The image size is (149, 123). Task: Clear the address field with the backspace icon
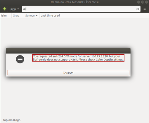pyautogui.click(x=138, y=9)
